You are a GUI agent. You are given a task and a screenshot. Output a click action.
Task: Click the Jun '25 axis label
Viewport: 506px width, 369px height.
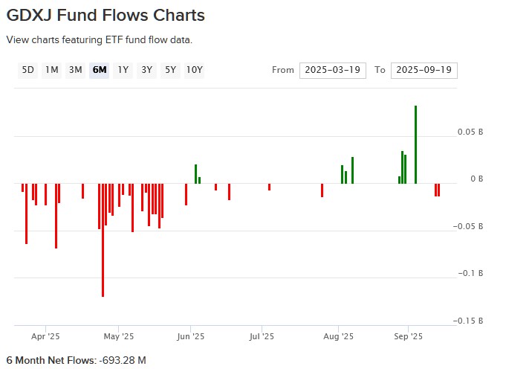pos(190,336)
